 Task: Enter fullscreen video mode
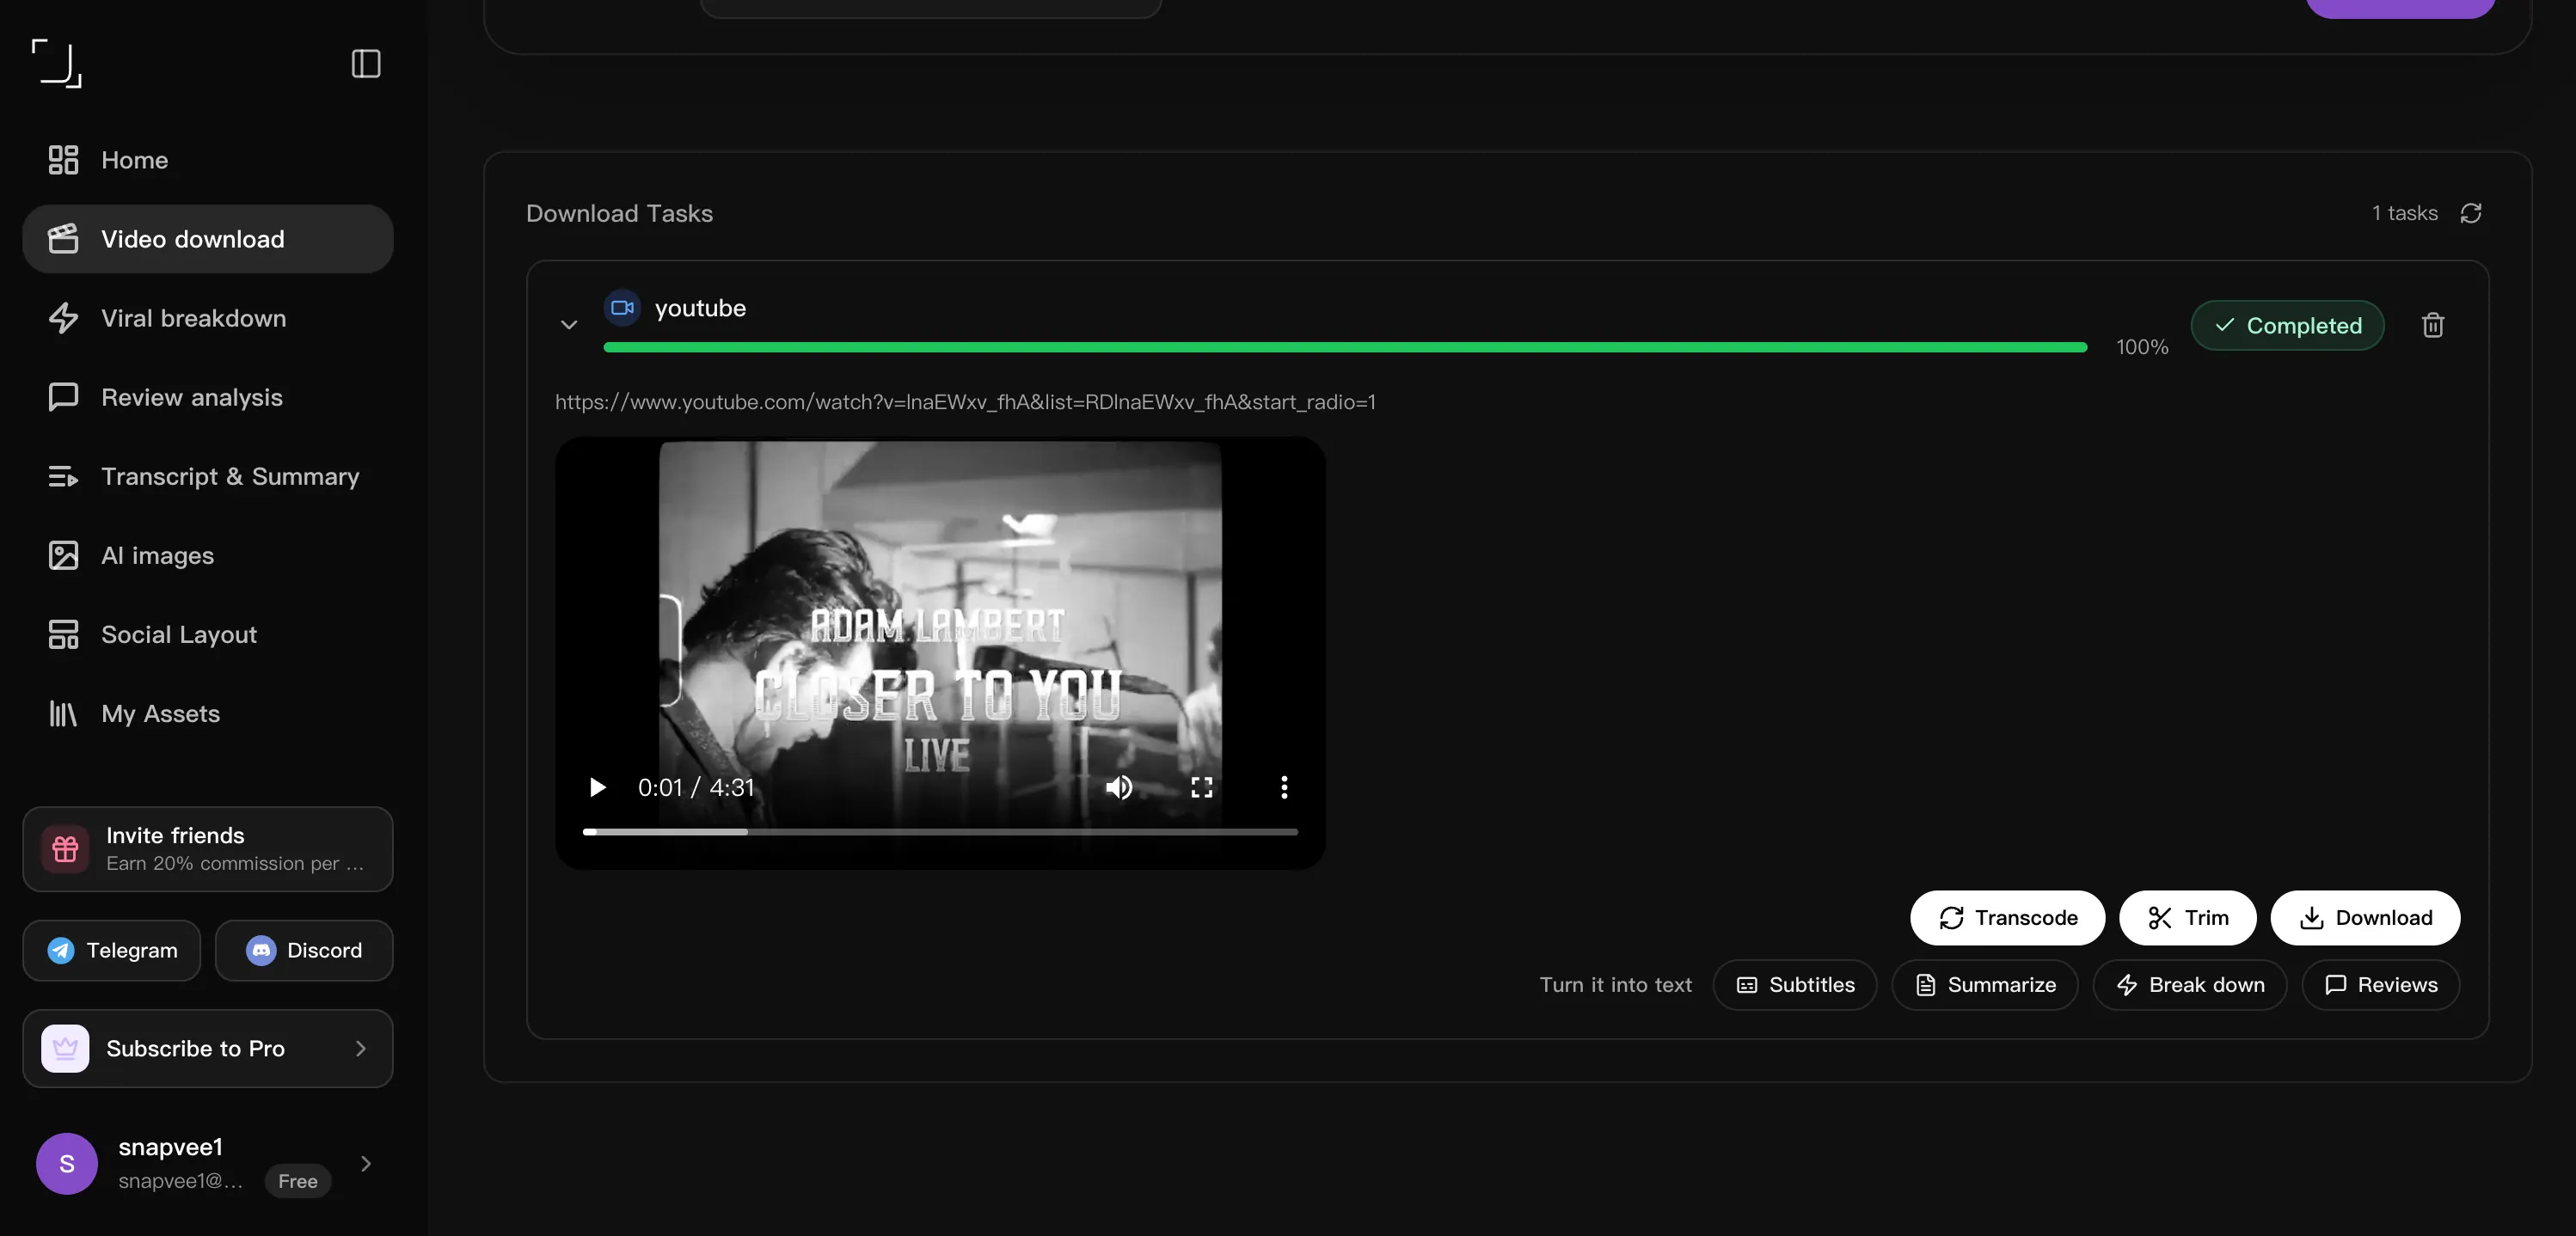pos(1202,787)
